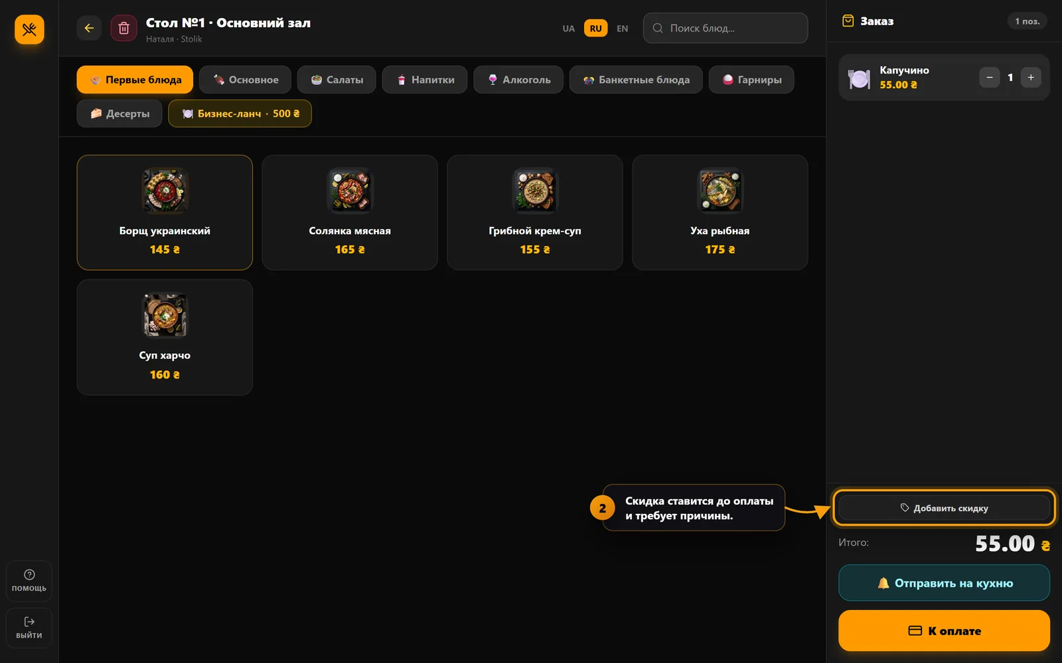Click the Добавить скидку button
This screenshot has width=1062, height=663.
944,508
